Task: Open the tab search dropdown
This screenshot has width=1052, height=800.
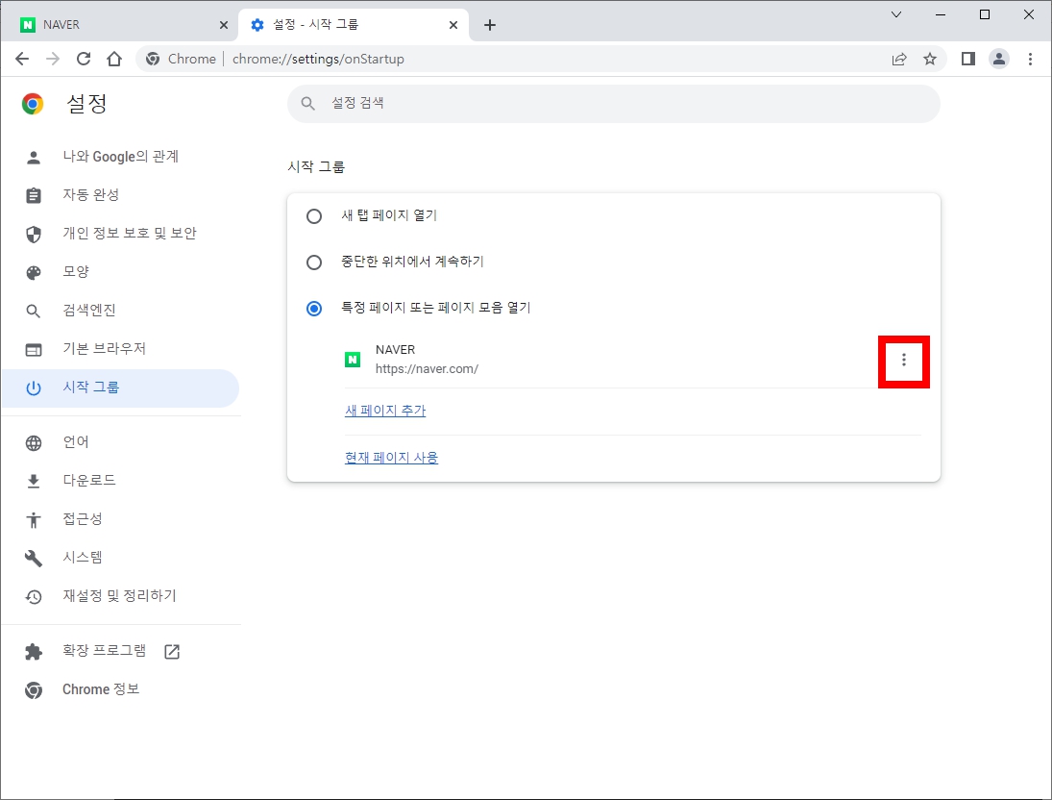Action: click(x=895, y=14)
